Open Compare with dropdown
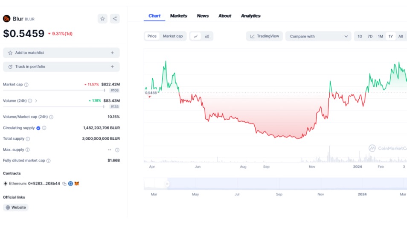This screenshot has height=229, width=407. 319,36
